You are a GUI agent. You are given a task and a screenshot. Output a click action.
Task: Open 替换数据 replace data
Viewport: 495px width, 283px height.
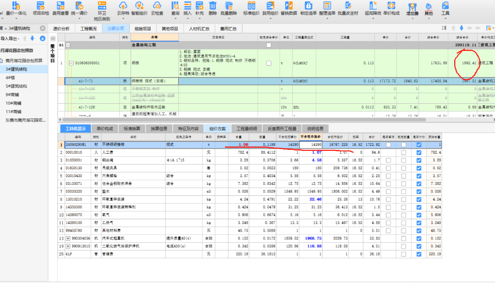289,6
